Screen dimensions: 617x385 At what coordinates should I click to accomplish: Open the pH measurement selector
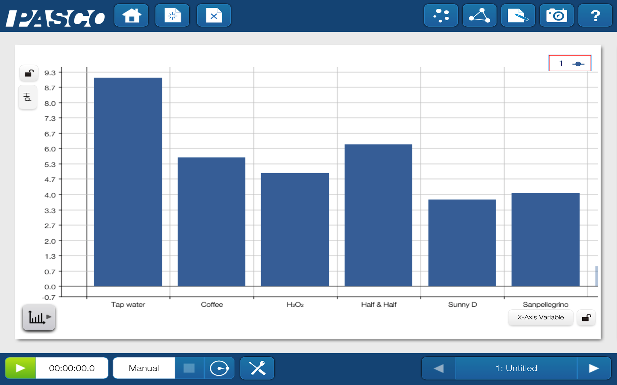tap(28, 97)
